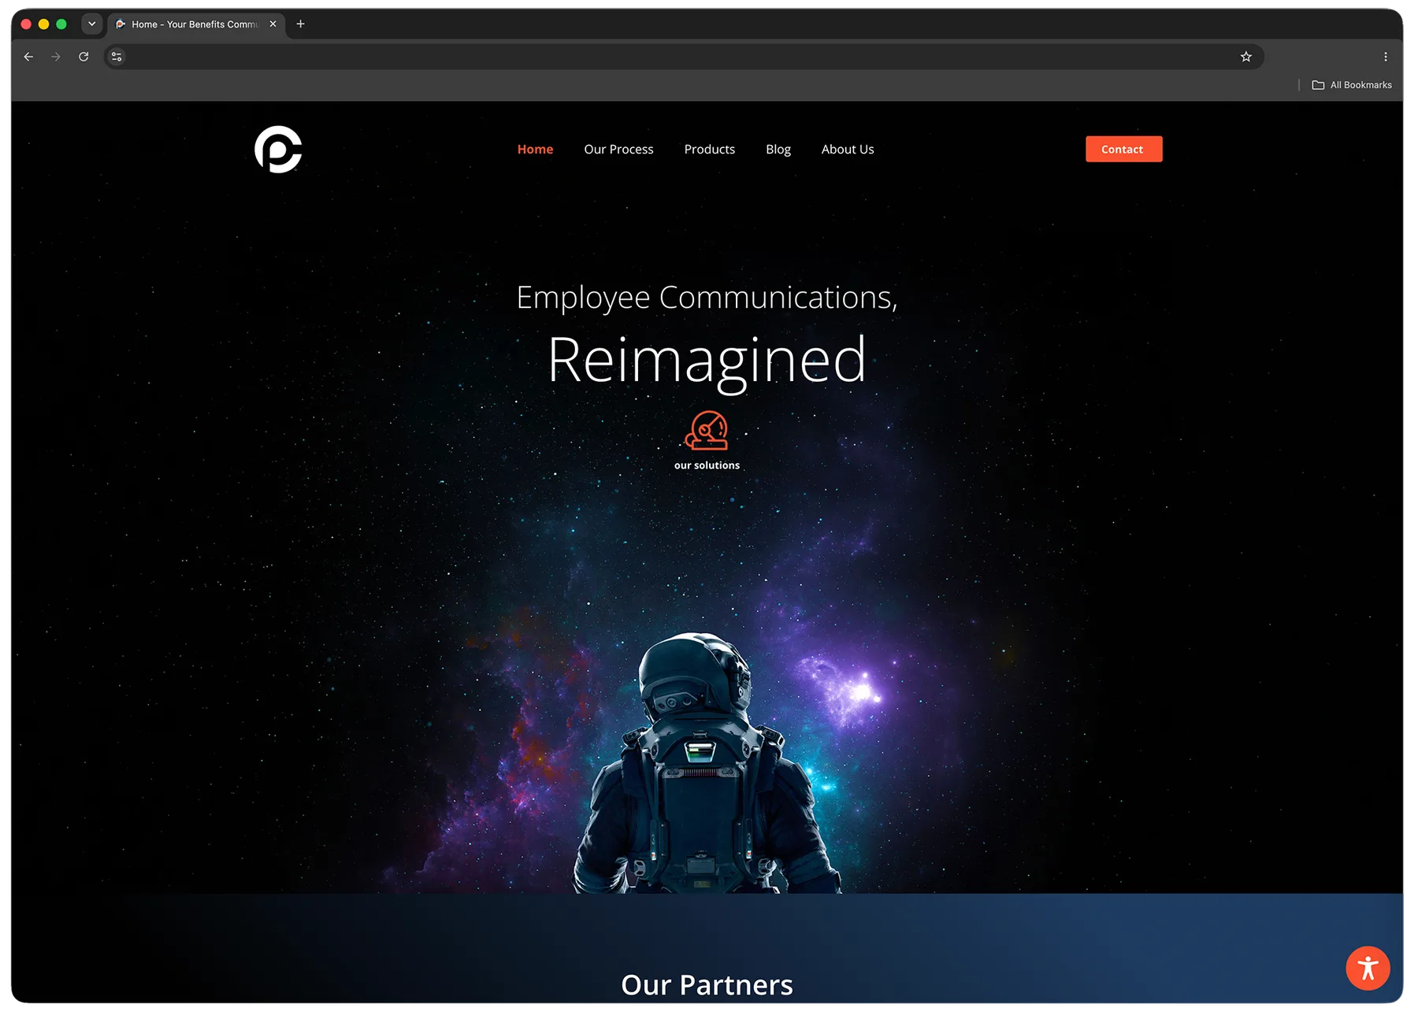
Task: Go back to the previous page
Action: coord(28,57)
